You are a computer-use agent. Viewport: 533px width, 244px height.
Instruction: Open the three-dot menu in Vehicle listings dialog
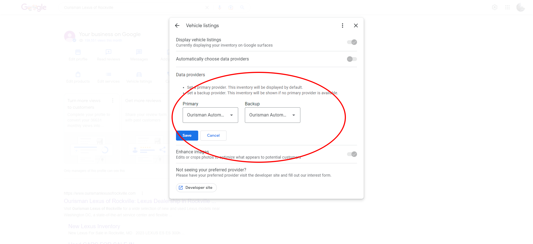coord(343,26)
